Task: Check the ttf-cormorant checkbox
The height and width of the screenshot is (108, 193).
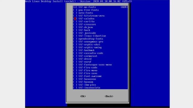Action: tap(75, 56)
